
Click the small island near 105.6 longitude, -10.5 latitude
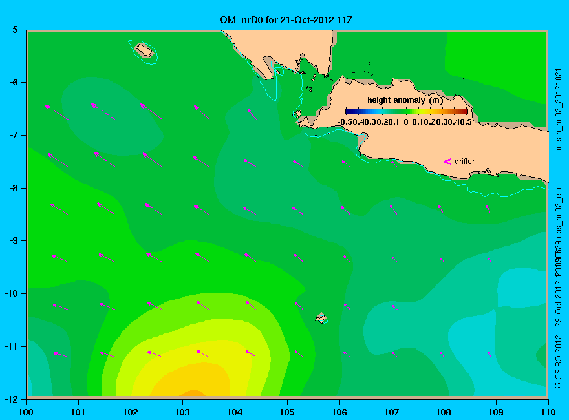(321, 318)
